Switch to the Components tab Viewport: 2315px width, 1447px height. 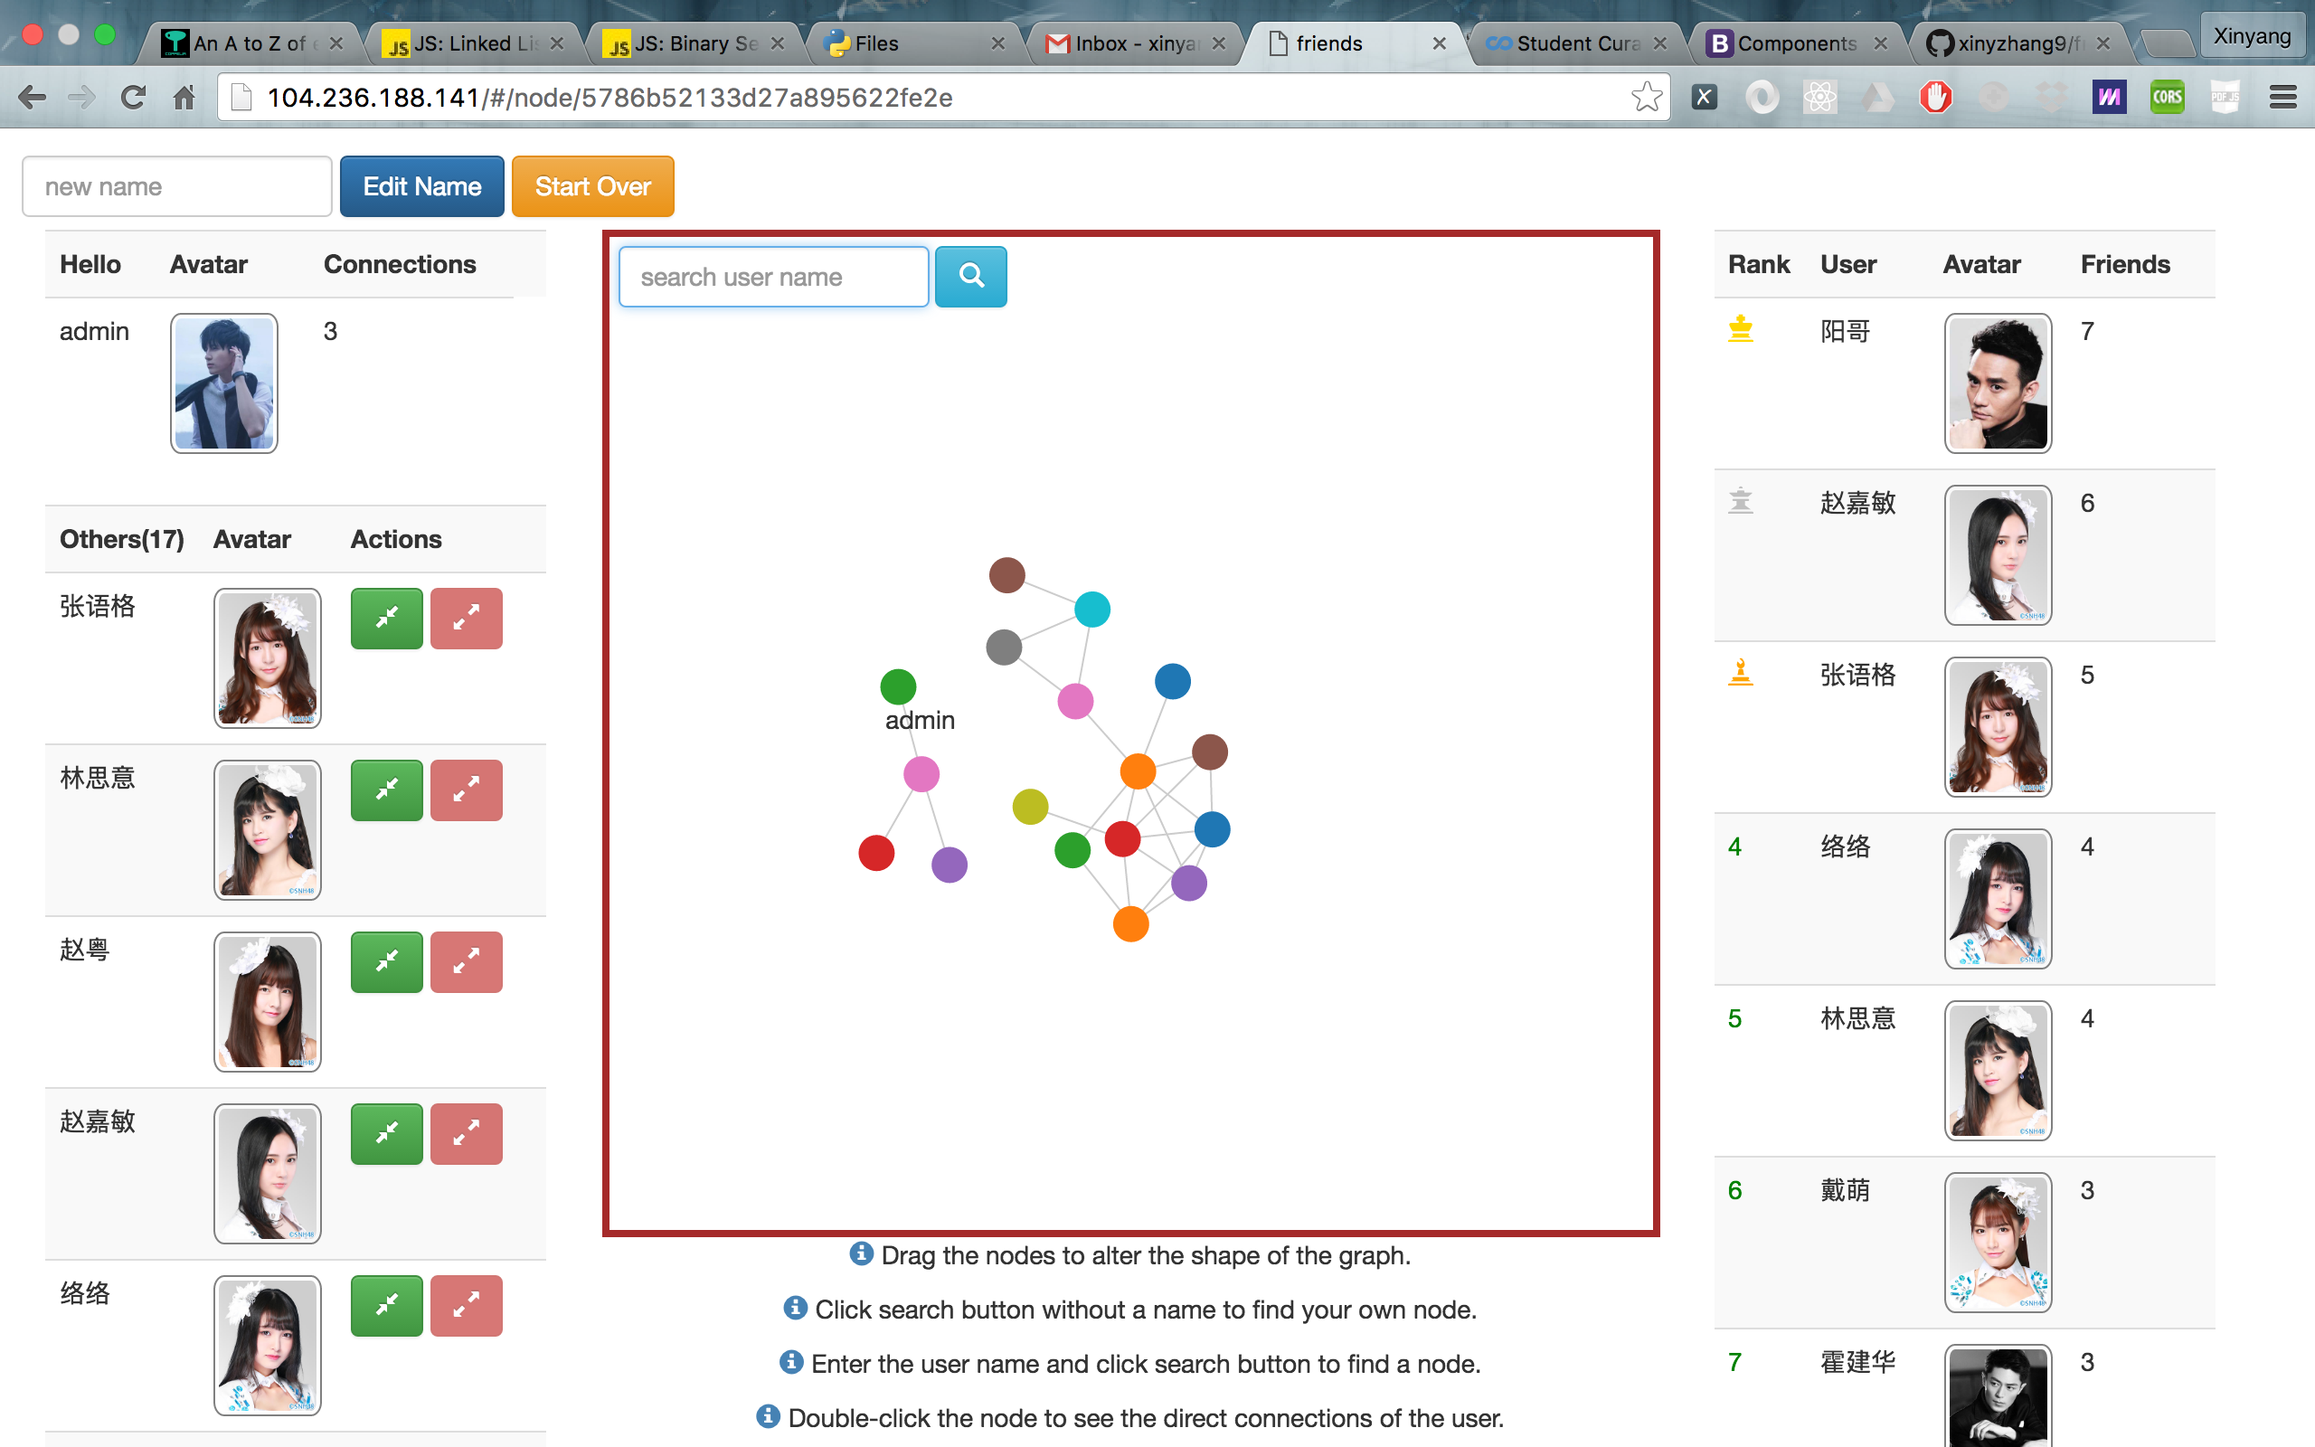1796,44
